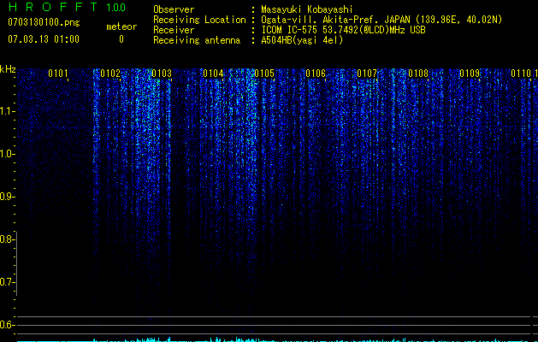This screenshot has height=342, width=538.
Task: Click the 0105 time marker
Action: (264, 74)
